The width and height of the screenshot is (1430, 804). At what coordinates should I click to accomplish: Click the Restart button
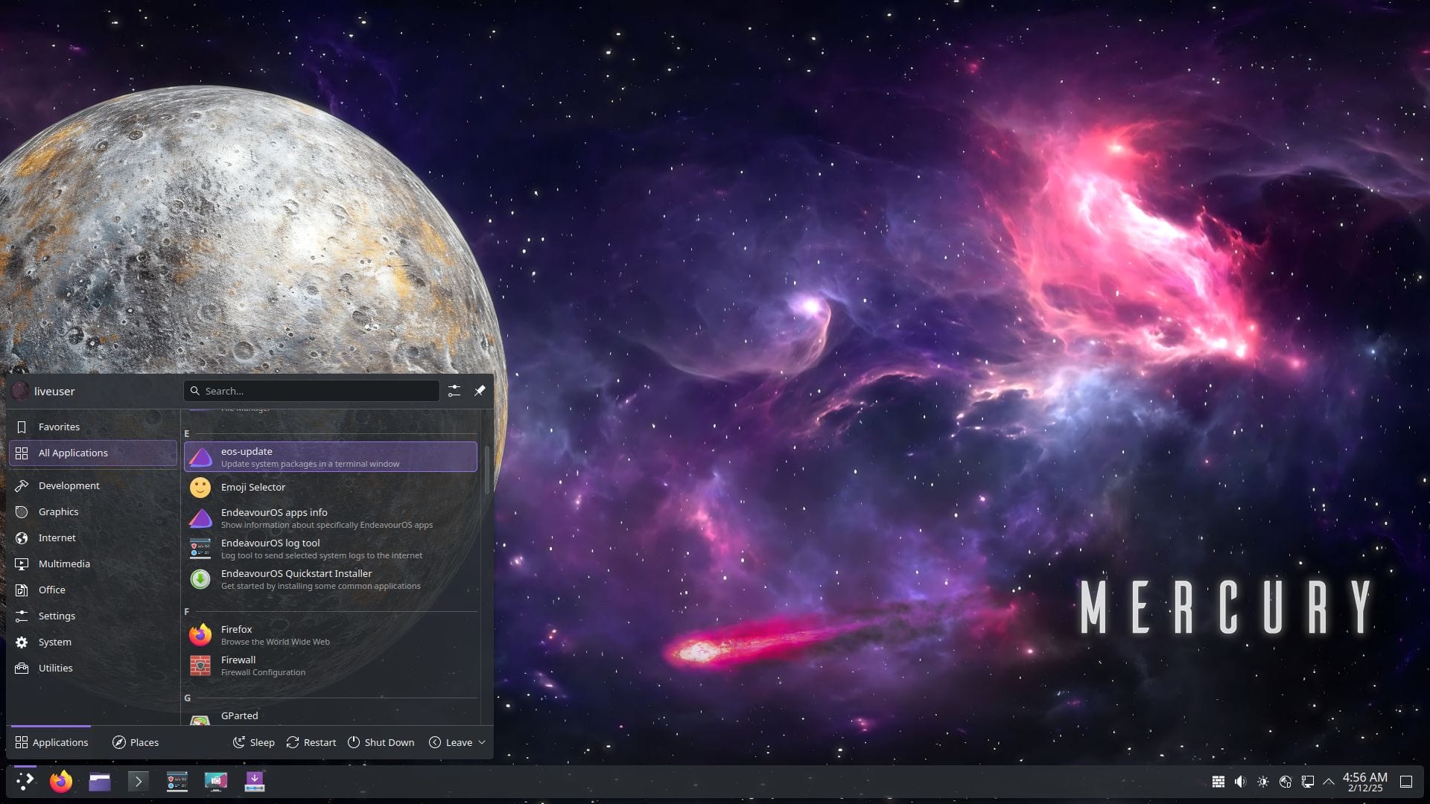[x=311, y=742]
